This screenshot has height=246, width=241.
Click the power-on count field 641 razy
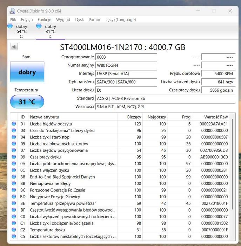pos(219,82)
